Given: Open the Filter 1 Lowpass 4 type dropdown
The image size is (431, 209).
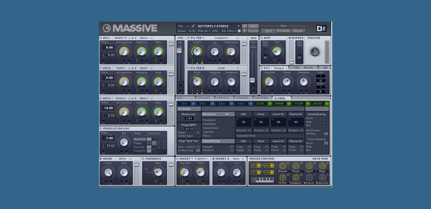Looking at the screenshot, I should pos(223,38).
